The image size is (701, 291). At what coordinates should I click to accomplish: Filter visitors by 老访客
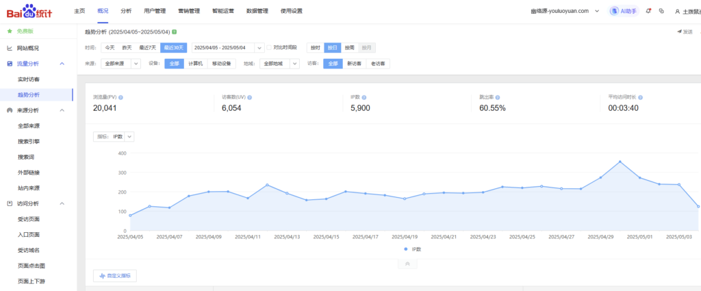(x=378, y=64)
